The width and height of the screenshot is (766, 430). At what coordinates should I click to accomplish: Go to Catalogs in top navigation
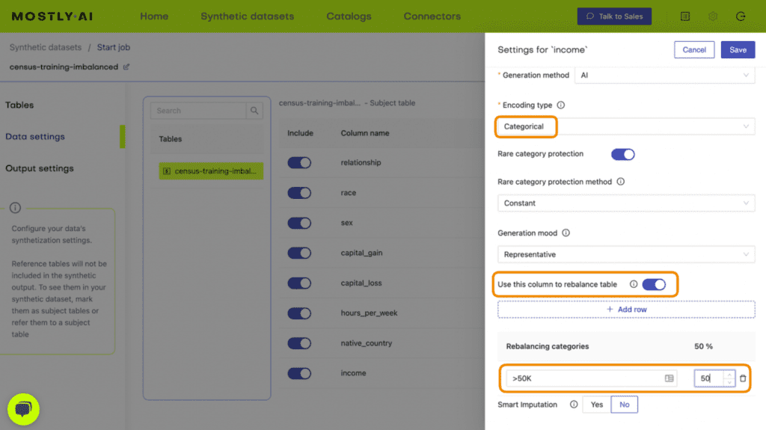coord(349,16)
